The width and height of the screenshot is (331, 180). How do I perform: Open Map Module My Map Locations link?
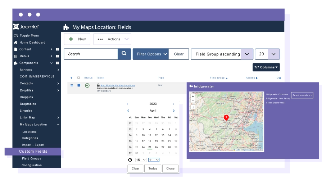pos(118,85)
